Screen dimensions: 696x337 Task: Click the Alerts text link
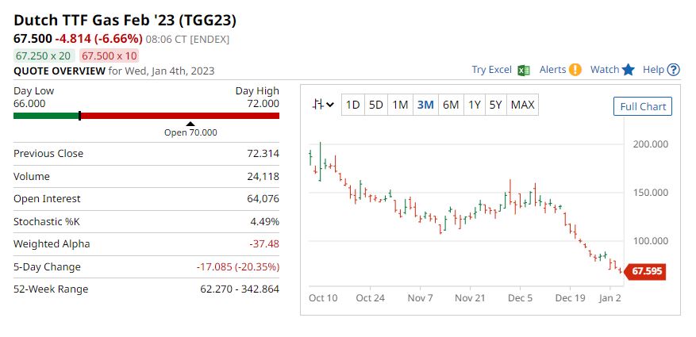[x=552, y=70]
